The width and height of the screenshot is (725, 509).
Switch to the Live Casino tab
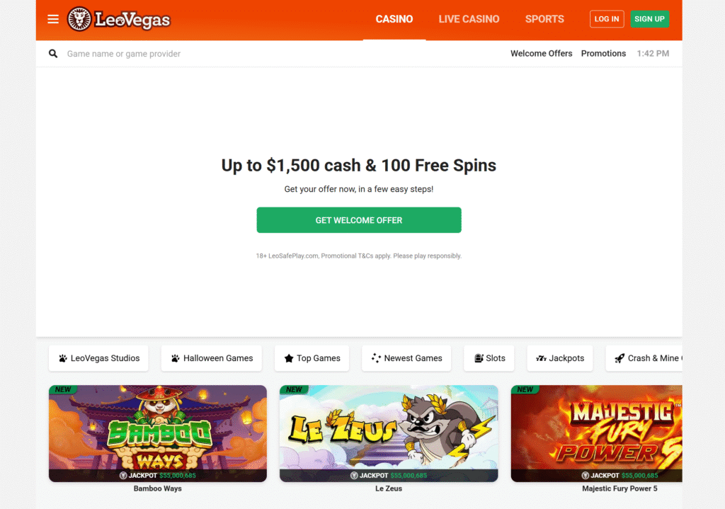[469, 19]
